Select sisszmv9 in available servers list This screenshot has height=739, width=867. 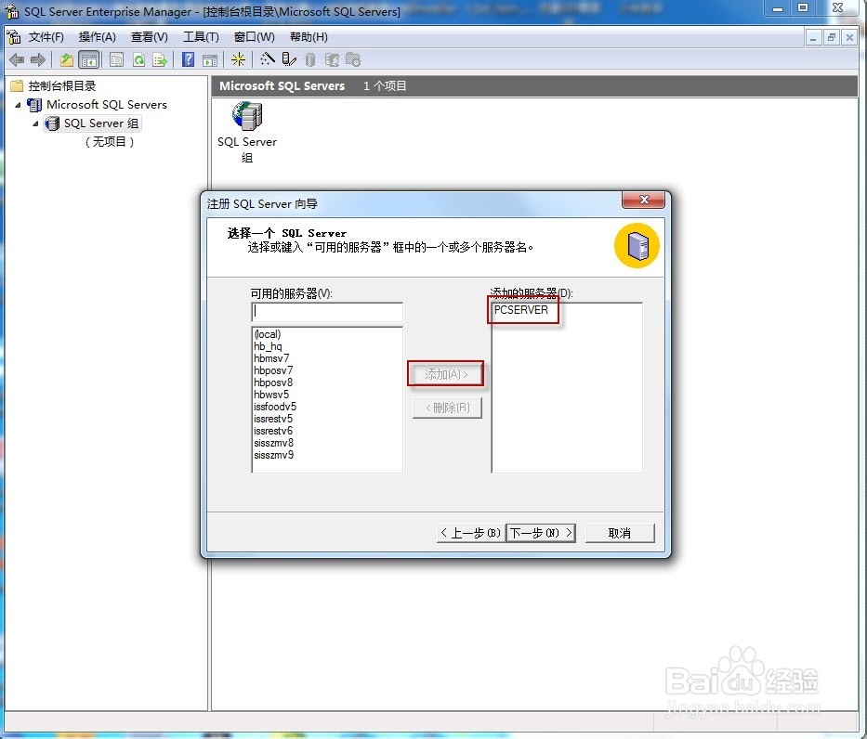(274, 456)
